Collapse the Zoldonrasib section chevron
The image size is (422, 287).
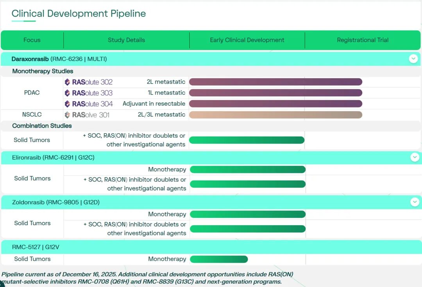(415, 202)
